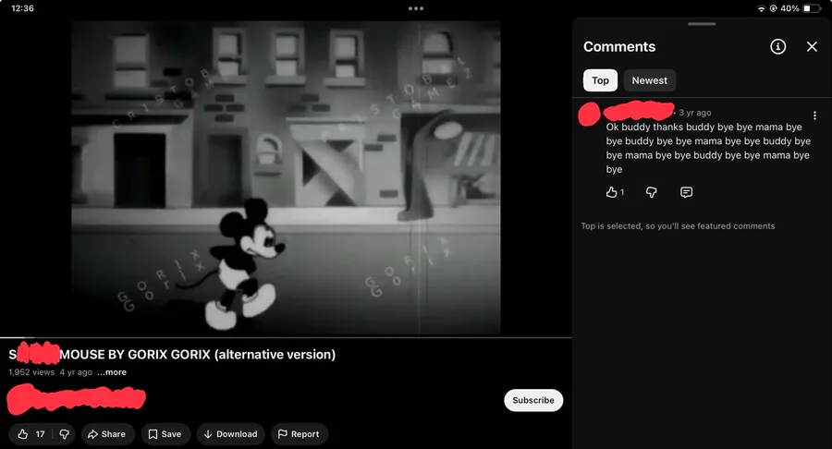Tap the 'Ok buddy thanks buddy' comment text
The image size is (832, 449).
[x=708, y=148]
